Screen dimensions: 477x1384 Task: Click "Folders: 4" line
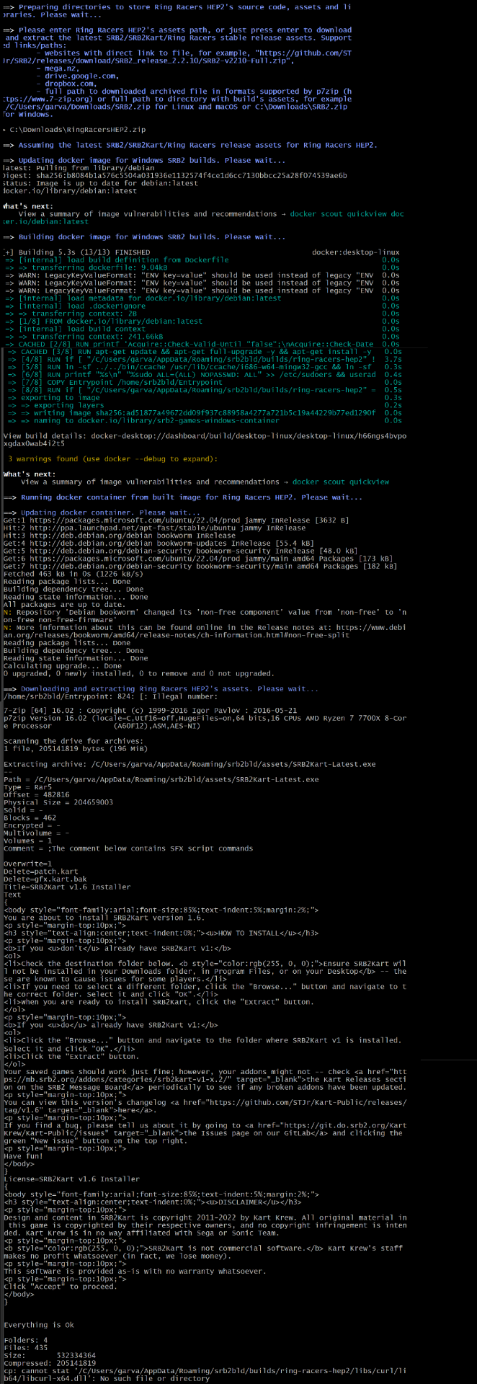tap(25, 1340)
